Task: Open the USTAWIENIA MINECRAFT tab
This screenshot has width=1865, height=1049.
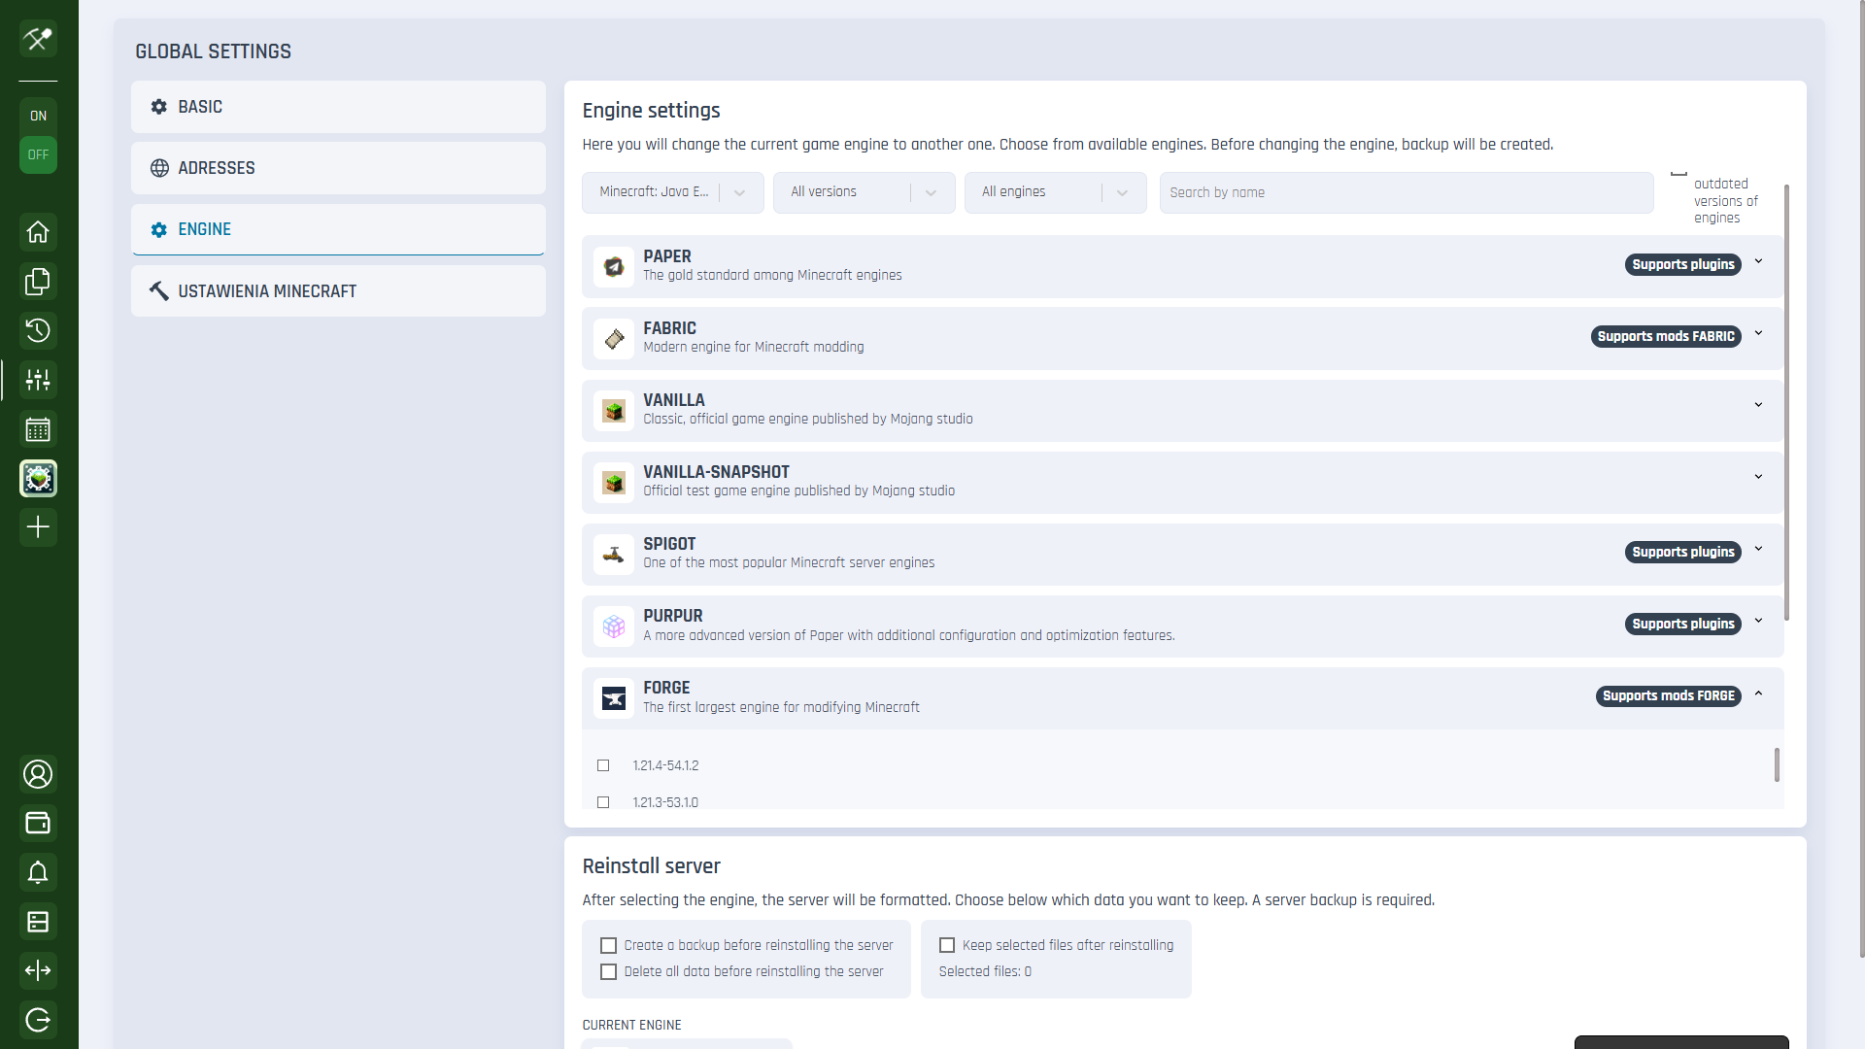Action: click(338, 291)
